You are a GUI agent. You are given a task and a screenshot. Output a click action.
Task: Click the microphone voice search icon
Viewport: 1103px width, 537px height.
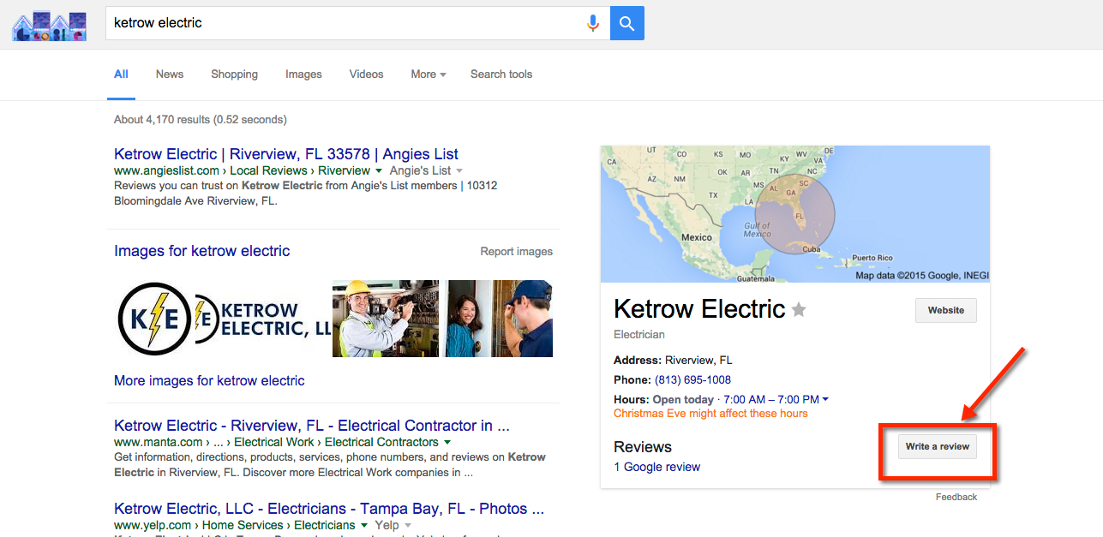[x=592, y=23]
